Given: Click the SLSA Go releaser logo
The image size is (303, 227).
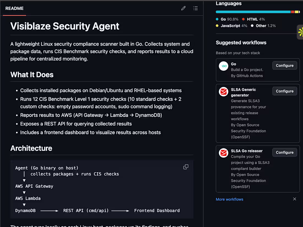Looking at the screenshot, I should (x=223, y=153).
